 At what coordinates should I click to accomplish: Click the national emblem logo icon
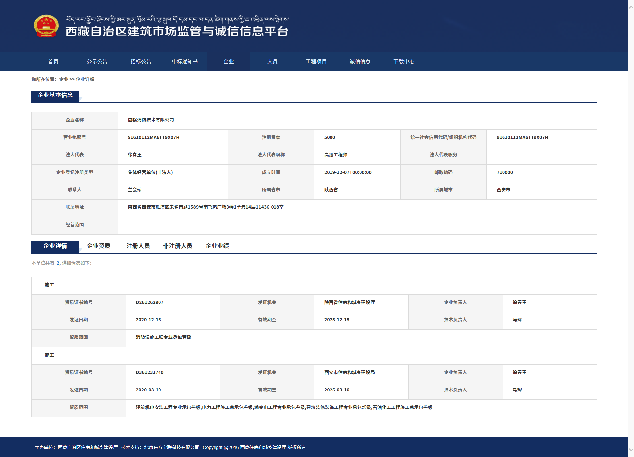coord(45,26)
